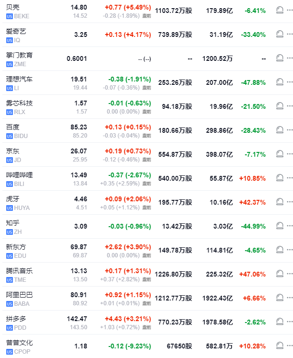Screen dimensions: 293x358
Task: Open the 雾芯科技 stock name
Action: pyautogui.click(x=19, y=103)
